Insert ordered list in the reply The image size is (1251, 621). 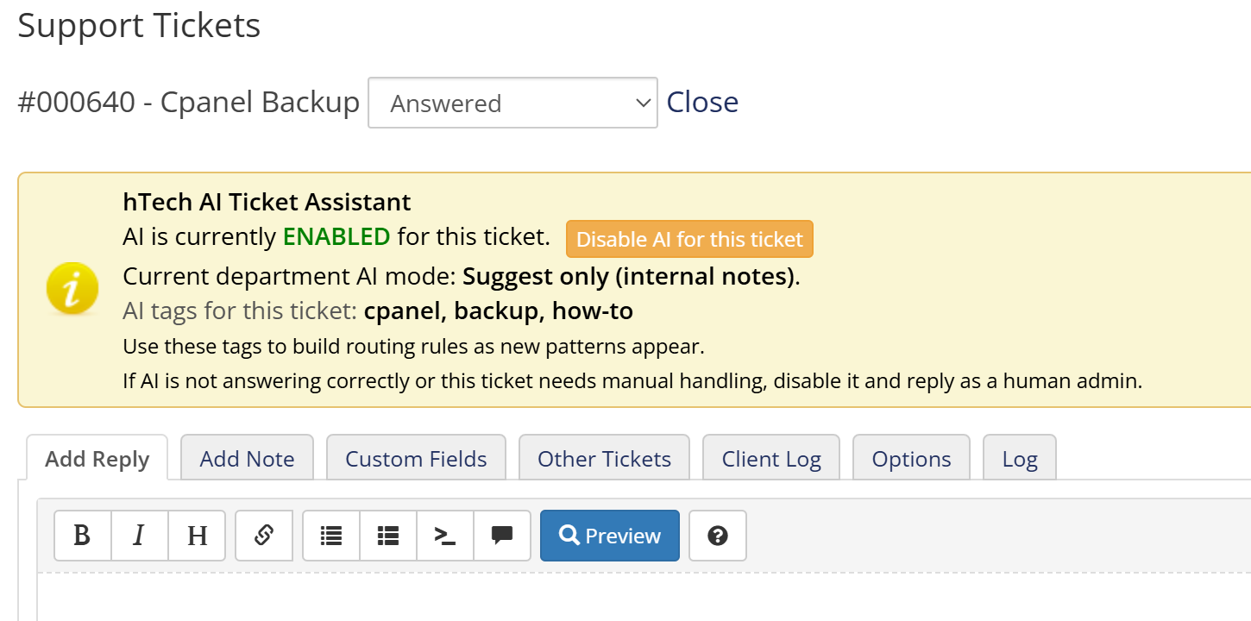click(x=388, y=536)
